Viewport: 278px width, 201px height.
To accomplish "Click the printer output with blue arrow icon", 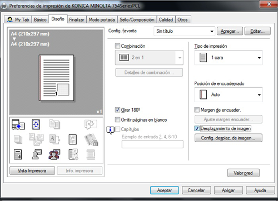I will pyautogui.click(x=18, y=124).
